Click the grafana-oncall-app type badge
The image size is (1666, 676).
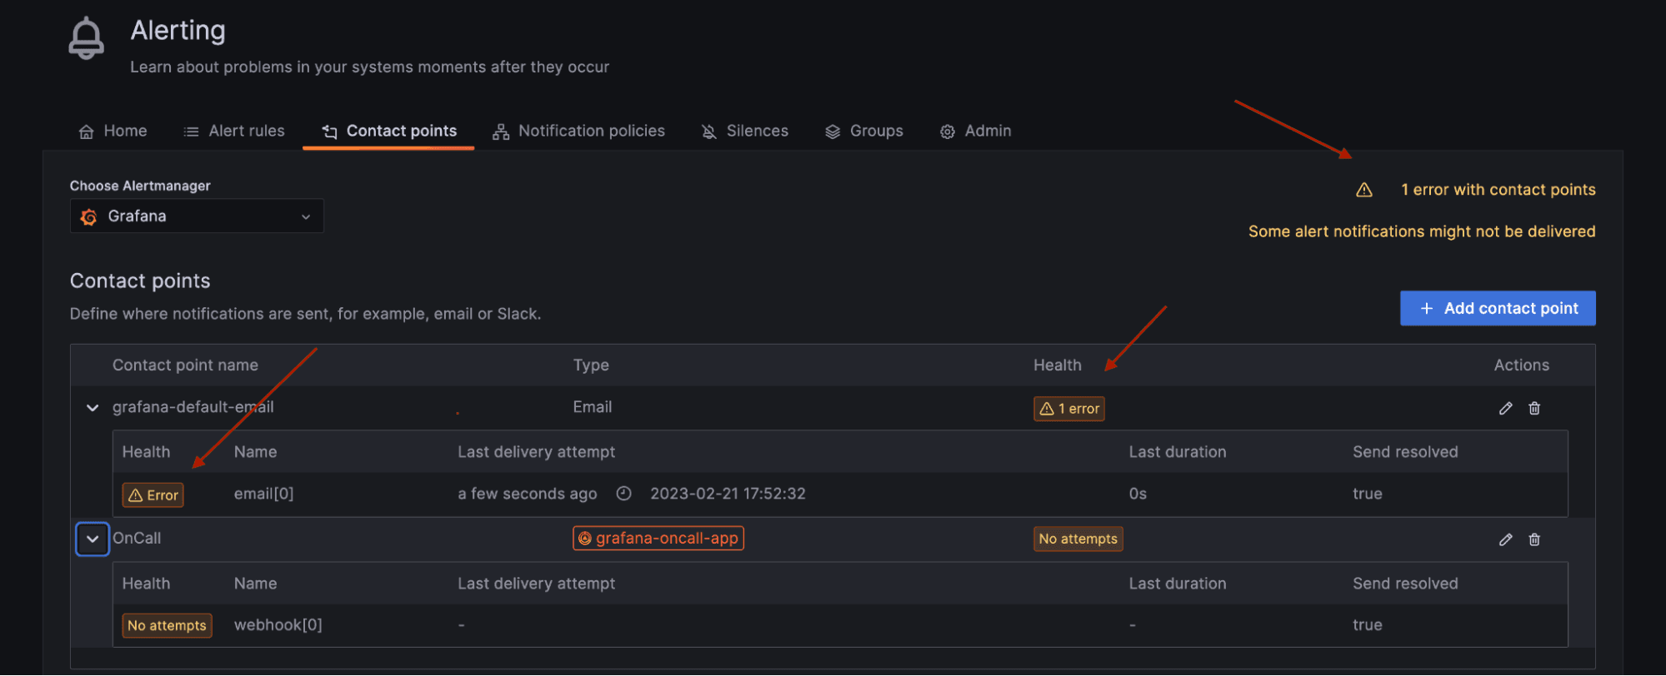[658, 539]
